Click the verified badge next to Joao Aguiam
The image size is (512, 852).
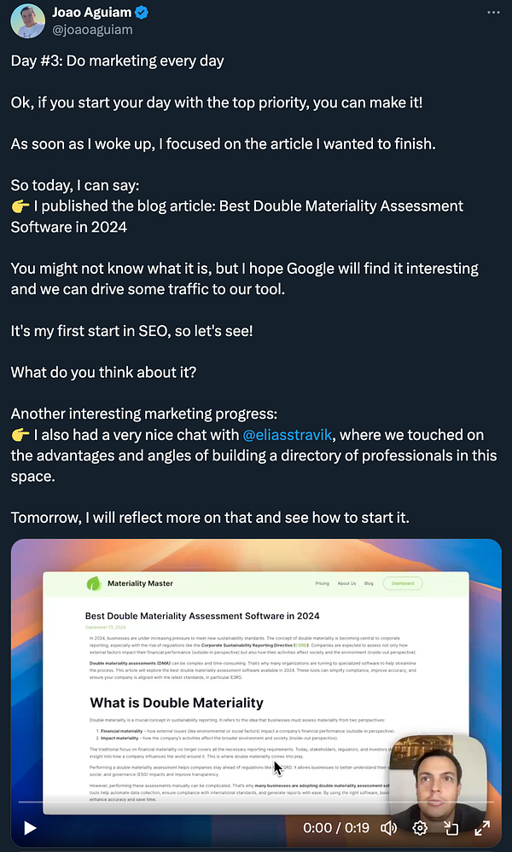click(142, 13)
